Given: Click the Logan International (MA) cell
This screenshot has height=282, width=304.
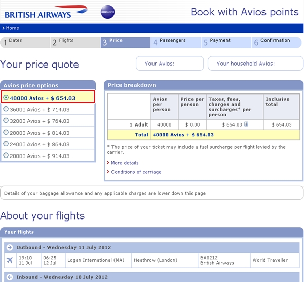Looking at the screenshot, I should pyautogui.click(x=98, y=260).
